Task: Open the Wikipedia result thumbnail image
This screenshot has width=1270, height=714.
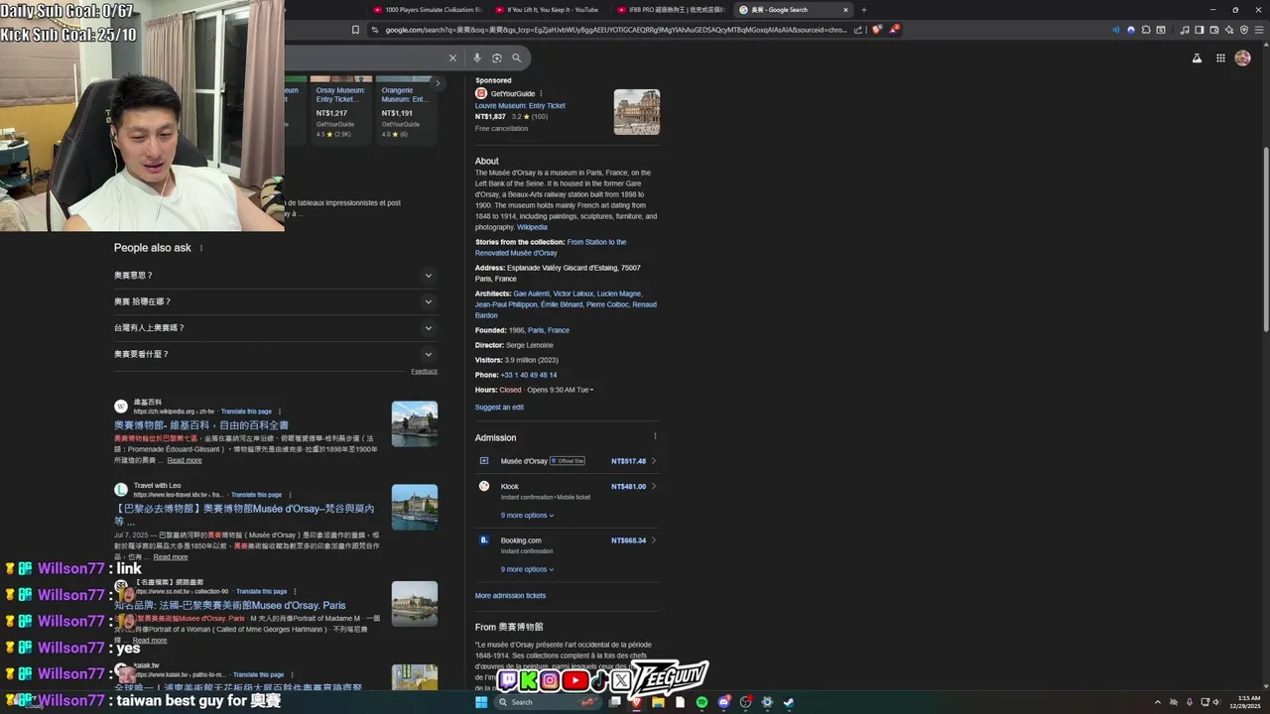Action: 415,423
